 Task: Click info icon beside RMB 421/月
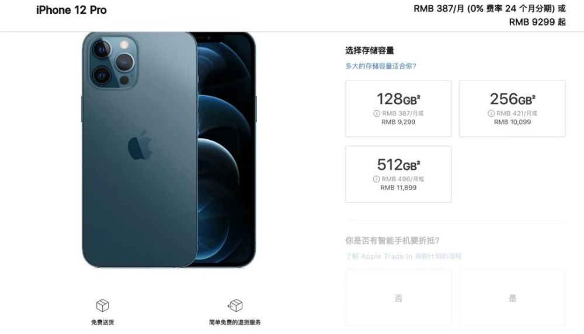pos(491,113)
